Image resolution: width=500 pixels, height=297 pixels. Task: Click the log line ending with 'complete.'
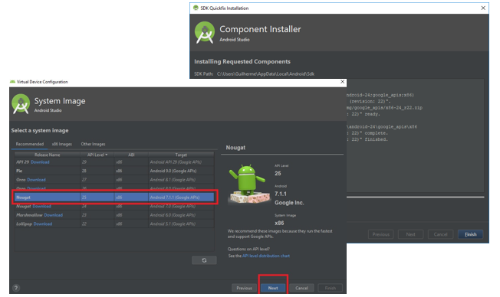coord(367,133)
